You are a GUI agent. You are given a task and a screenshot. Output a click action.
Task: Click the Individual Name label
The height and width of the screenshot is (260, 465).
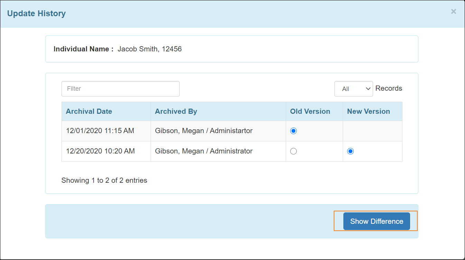(83, 49)
